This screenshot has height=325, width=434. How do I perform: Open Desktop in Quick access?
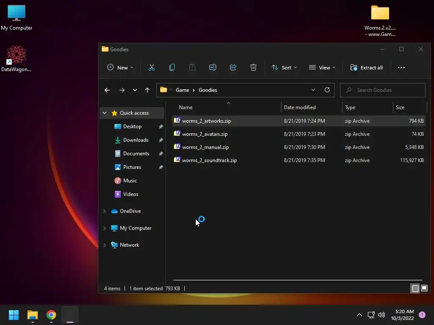click(x=132, y=126)
